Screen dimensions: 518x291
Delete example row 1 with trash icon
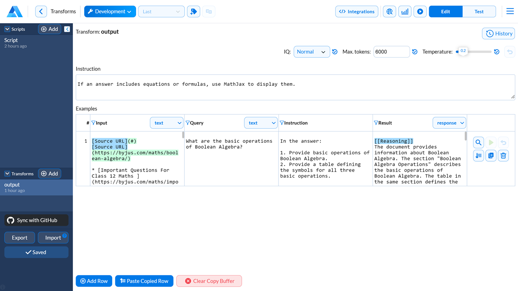pos(503,156)
